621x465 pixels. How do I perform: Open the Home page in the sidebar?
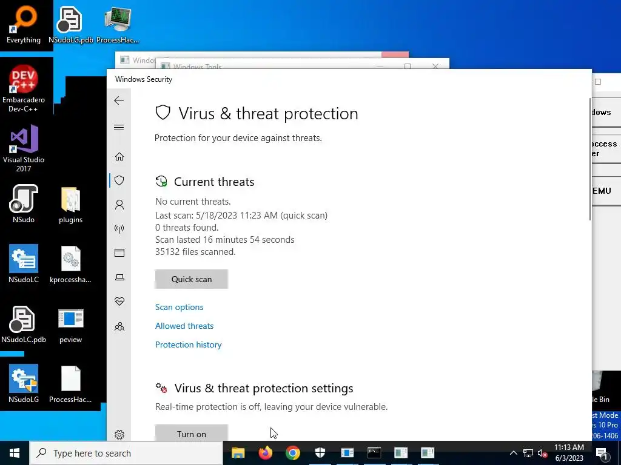click(119, 157)
